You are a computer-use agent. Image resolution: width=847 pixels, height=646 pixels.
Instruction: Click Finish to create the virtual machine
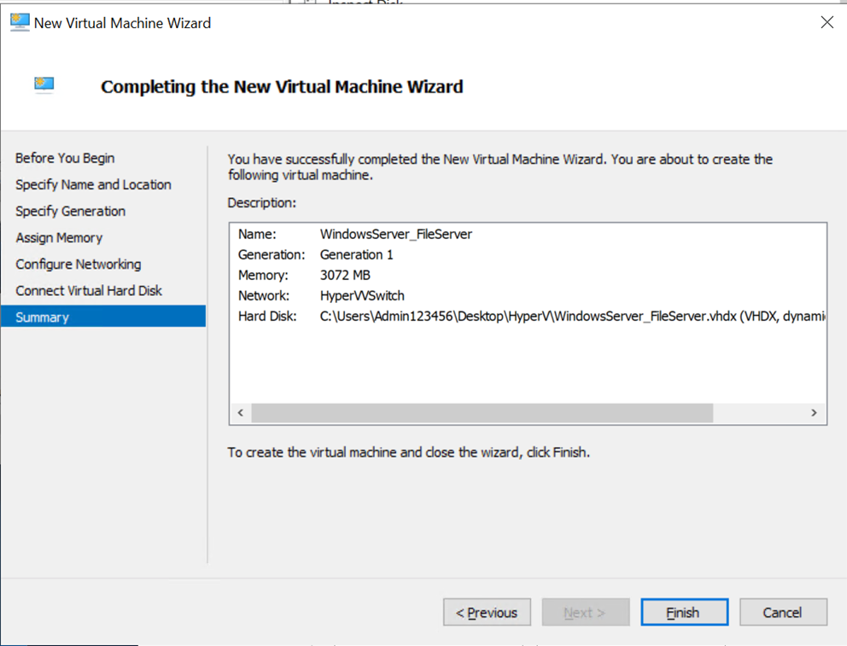click(x=684, y=613)
